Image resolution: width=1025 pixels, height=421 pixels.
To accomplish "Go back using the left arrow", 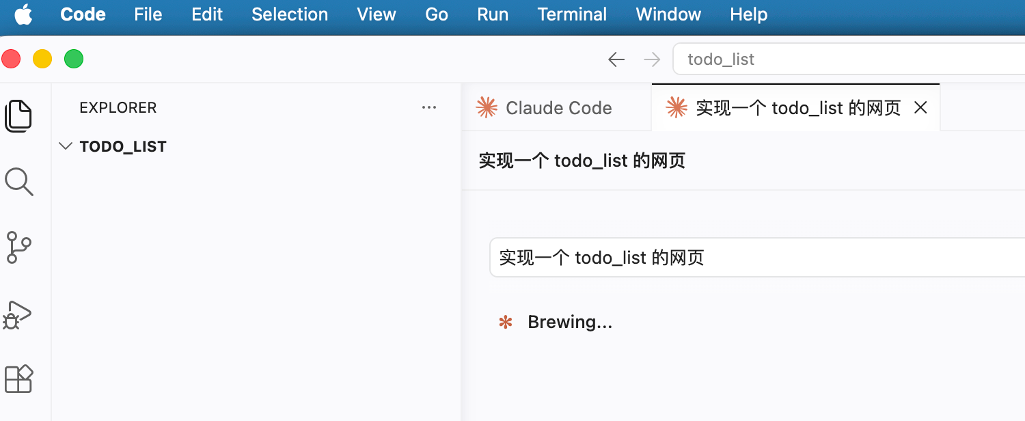I will (x=616, y=59).
